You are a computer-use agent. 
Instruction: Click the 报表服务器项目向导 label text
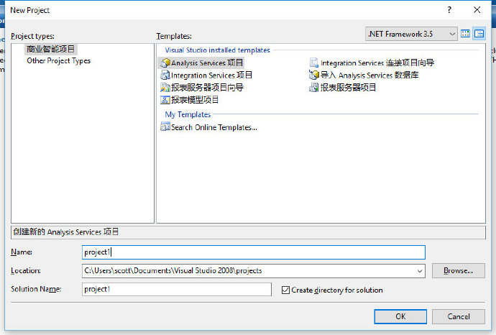point(207,88)
